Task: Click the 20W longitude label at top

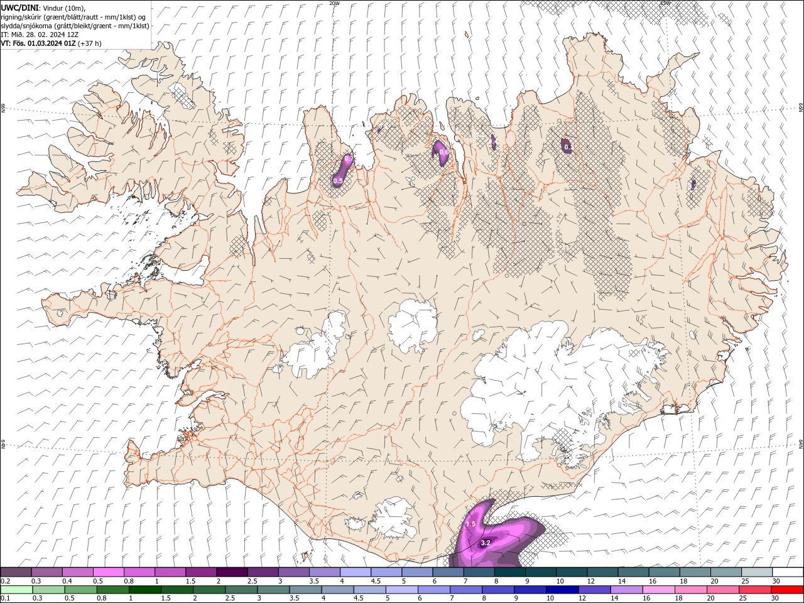Action: point(334,3)
